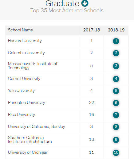Screen dimensions: 134x159
Task: Click Harvard University school name
Action: click(x=25, y=41)
